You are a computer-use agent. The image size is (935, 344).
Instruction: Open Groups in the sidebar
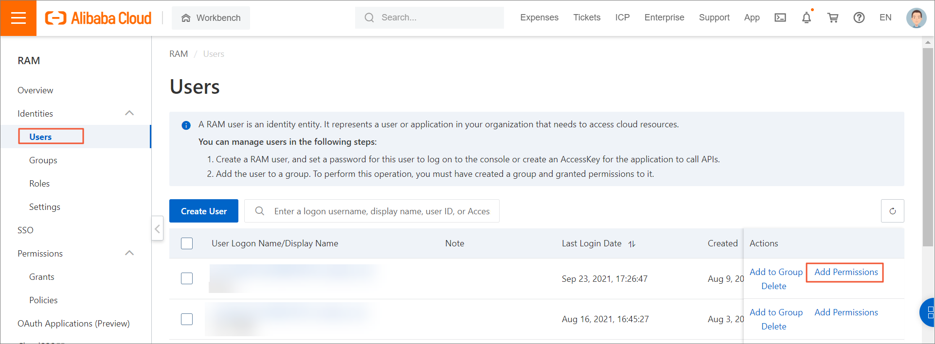[43, 160]
